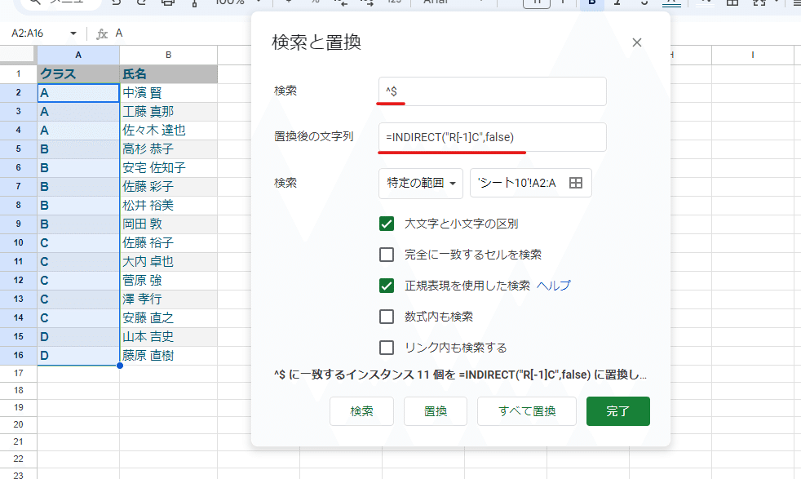This screenshot has height=479, width=801.
Task: Select cell with name 藤原 直樹
Action: click(x=169, y=355)
